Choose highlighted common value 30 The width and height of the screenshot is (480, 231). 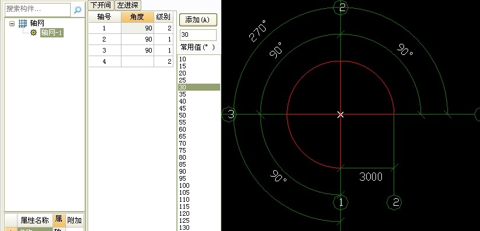click(x=199, y=87)
